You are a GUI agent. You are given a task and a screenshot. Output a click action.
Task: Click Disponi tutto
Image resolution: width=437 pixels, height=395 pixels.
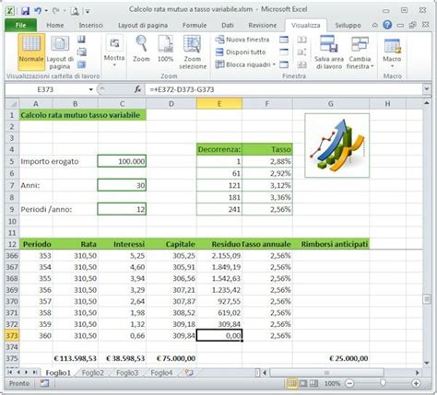tap(241, 52)
